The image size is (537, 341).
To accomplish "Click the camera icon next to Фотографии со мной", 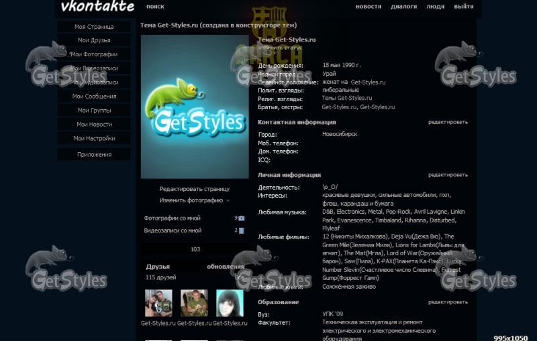I will (242, 218).
